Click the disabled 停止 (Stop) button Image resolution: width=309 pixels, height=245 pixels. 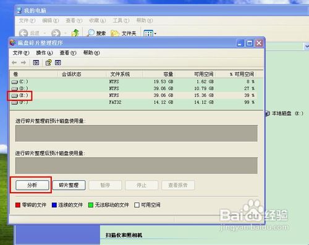coord(142,185)
